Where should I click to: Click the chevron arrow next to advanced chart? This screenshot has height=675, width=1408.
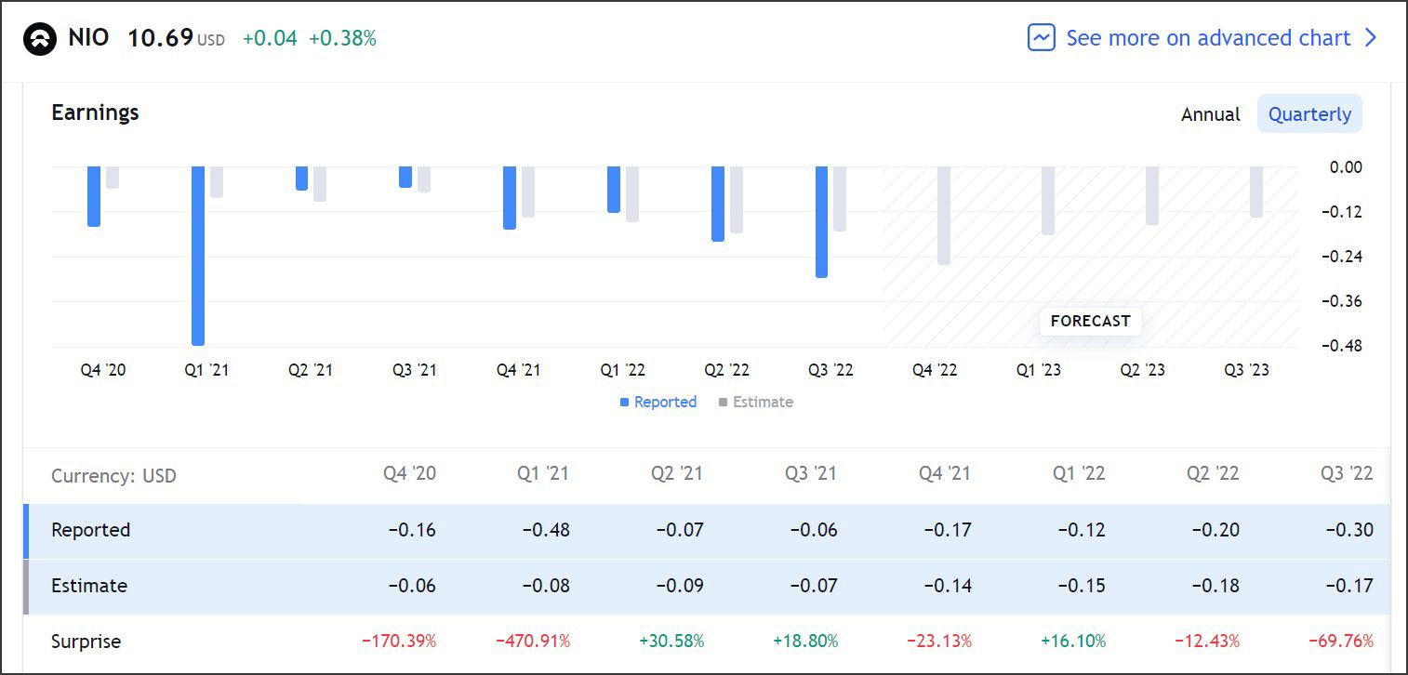pyautogui.click(x=1370, y=38)
